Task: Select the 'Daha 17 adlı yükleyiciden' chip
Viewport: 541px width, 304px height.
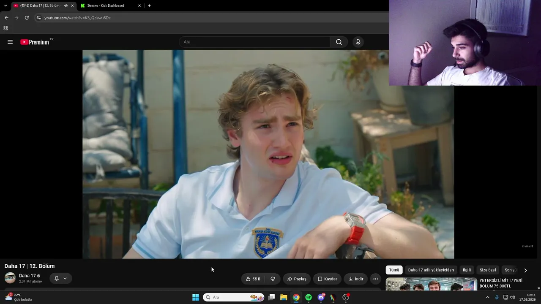Action: click(431, 270)
